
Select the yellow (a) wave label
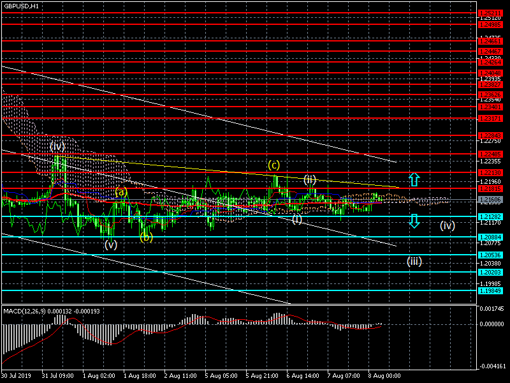click(x=121, y=191)
